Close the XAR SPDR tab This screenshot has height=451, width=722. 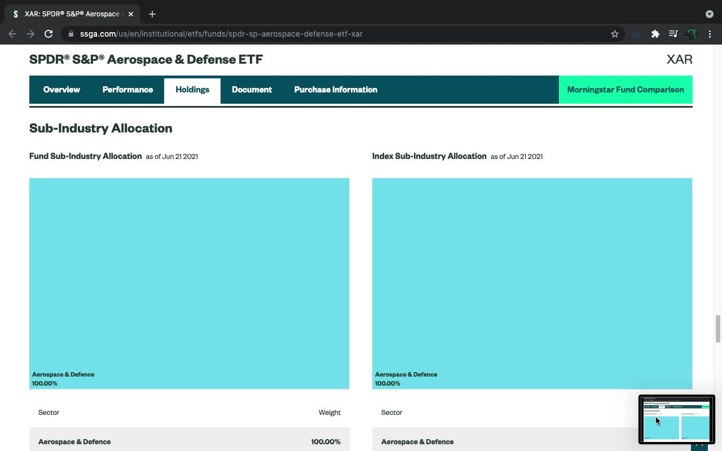[130, 14]
